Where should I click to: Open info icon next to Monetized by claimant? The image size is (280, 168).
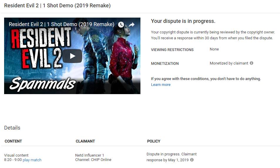(252, 63)
